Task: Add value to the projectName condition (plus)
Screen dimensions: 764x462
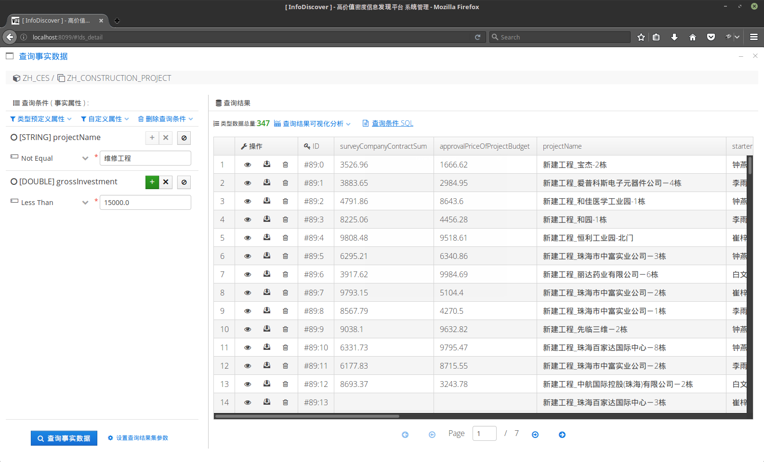Action: tap(152, 138)
